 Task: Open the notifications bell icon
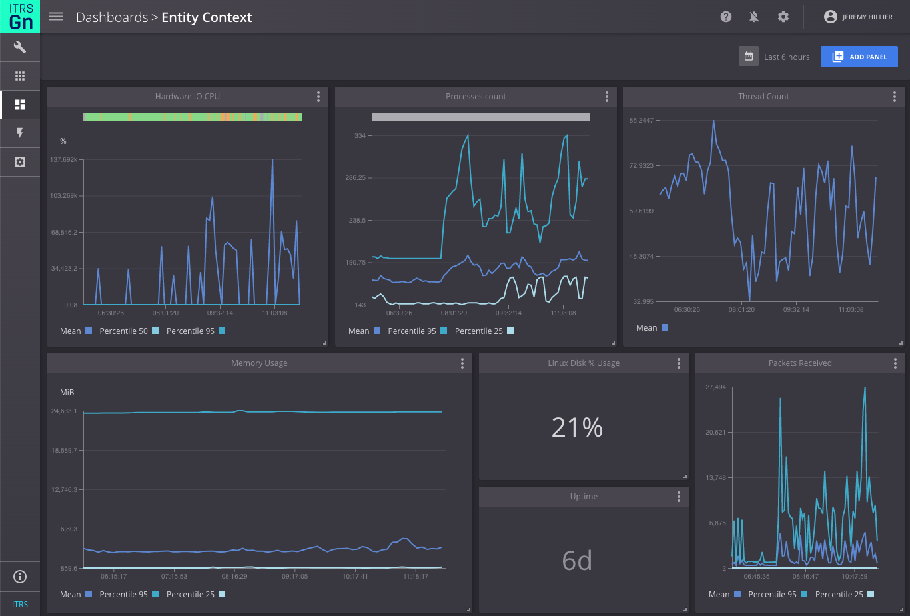pos(754,17)
